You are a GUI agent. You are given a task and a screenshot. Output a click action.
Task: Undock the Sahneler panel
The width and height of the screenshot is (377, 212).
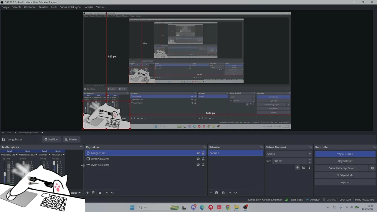pyautogui.click(x=261, y=147)
